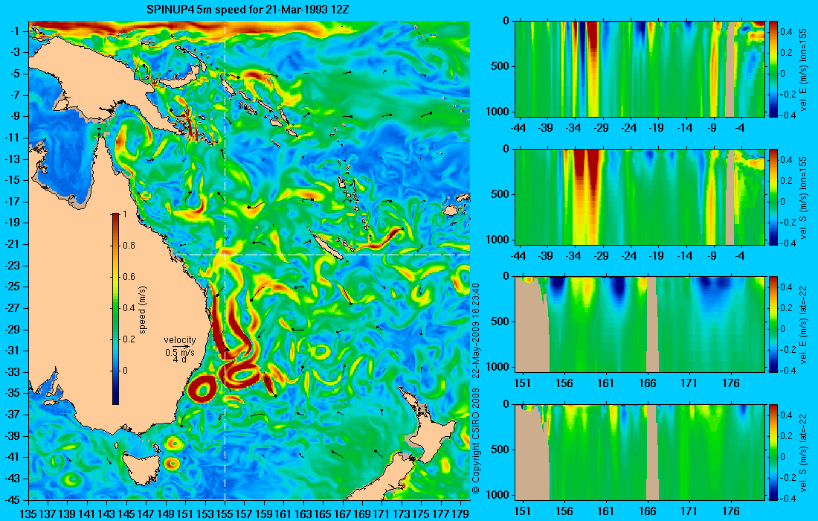Click the "166" tick in the vel. E lat=-22 panel
The width and height of the screenshot is (818, 521).
pyautogui.click(x=648, y=383)
